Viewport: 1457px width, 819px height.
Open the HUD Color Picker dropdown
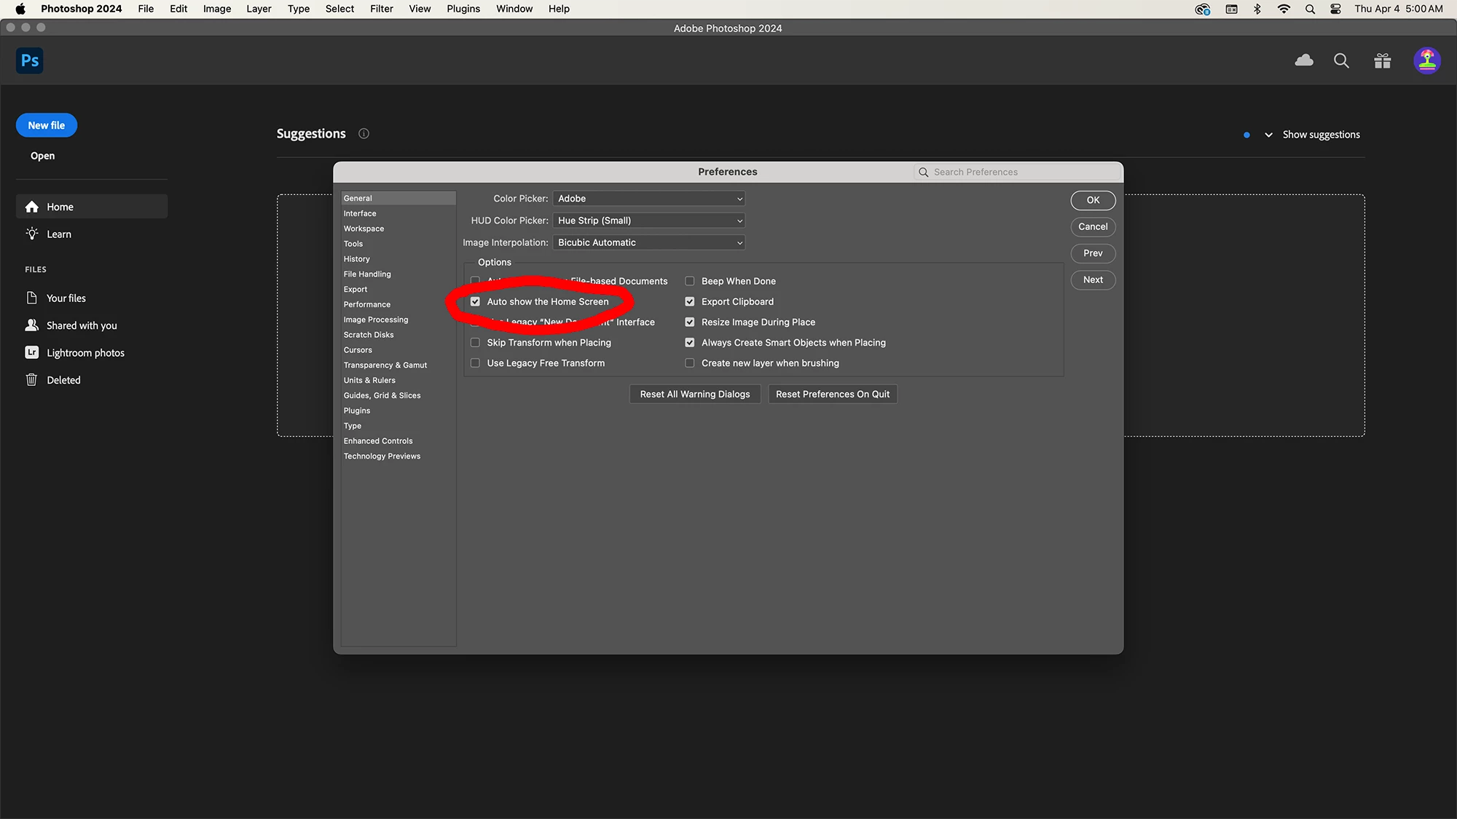[648, 221]
